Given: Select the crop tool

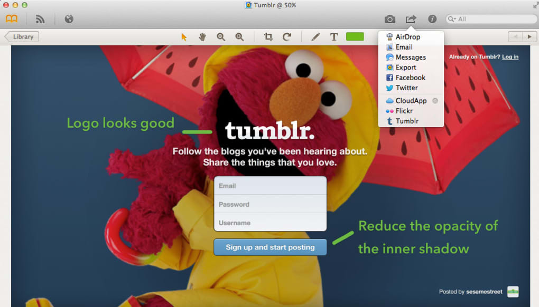Looking at the screenshot, I should click(x=268, y=37).
